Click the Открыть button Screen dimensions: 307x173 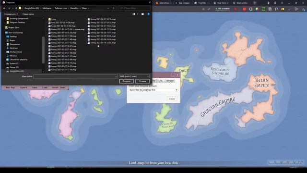(x=126, y=81)
